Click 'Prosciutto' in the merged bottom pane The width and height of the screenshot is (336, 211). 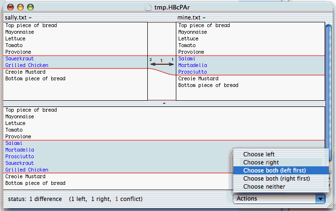click(x=19, y=156)
